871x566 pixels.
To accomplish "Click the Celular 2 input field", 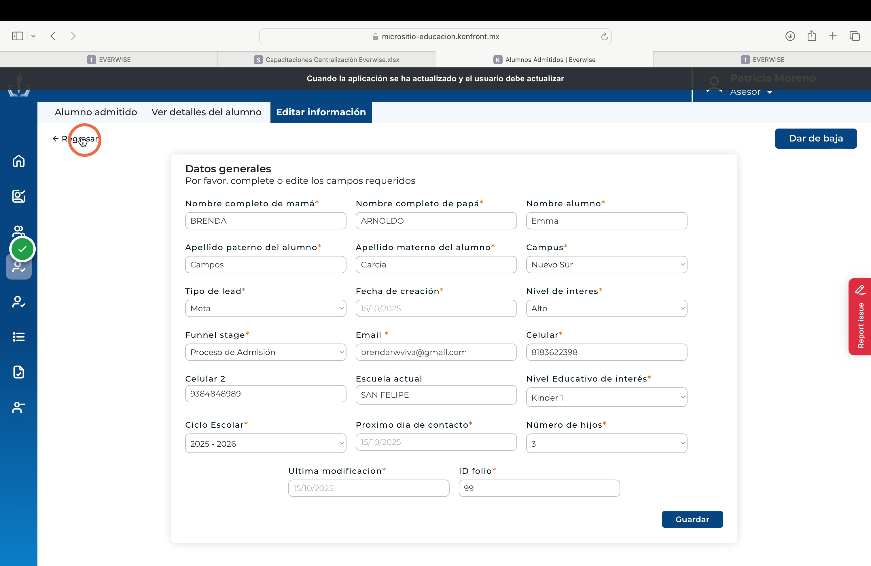I will coord(266,394).
